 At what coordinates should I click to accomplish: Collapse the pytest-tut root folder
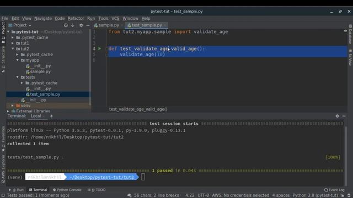pos(8,32)
